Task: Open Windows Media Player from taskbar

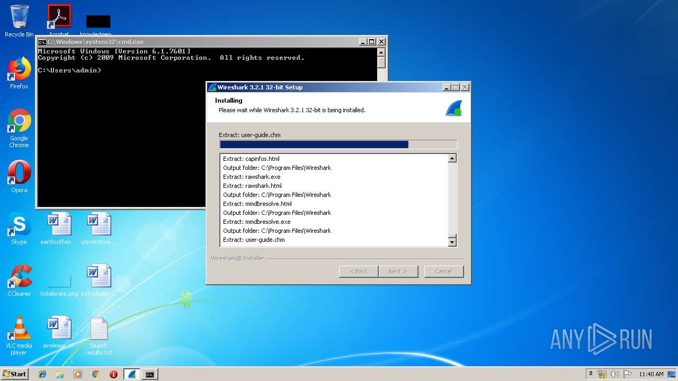Action: pyautogui.click(x=78, y=374)
